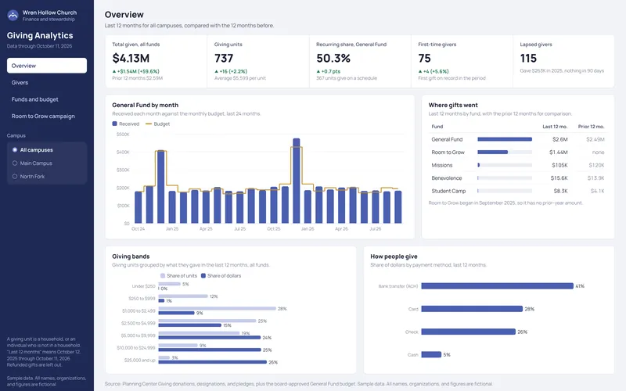
Task: Click the +4 (+5.6%) change indicator
Action: [x=434, y=71]
